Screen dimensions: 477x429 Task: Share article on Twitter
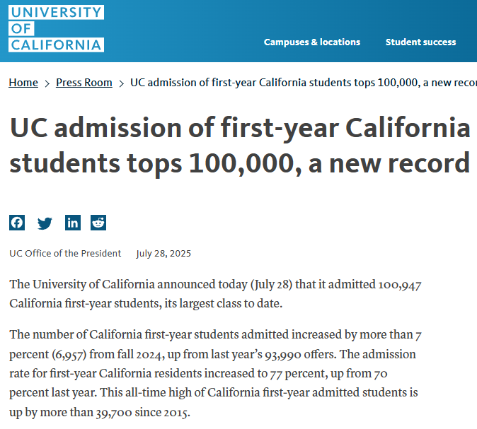(45, 223)
